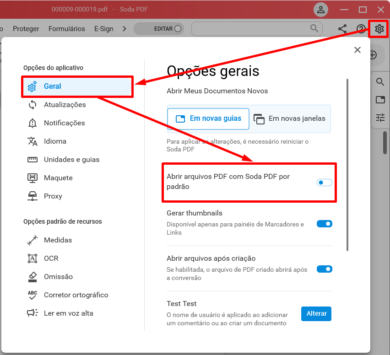Image resolution: width=390 pixels, height=355 pixels.
Task: Click the Maquete screen icon
Action: 32,178
